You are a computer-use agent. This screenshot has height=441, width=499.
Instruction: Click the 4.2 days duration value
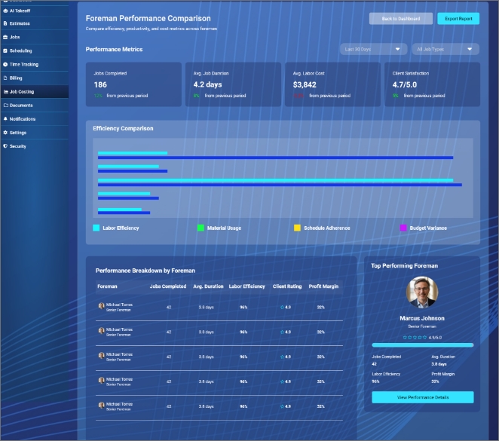click(207, 84)
